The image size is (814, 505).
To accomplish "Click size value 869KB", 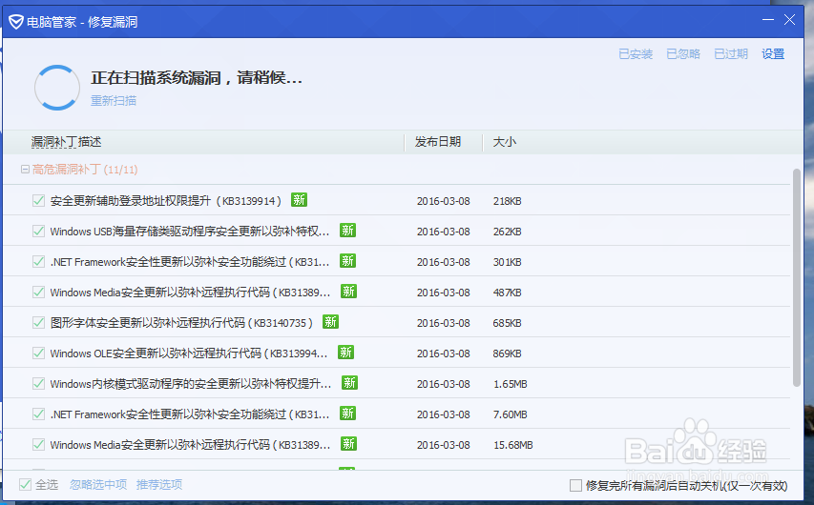I will coord(507,353).
